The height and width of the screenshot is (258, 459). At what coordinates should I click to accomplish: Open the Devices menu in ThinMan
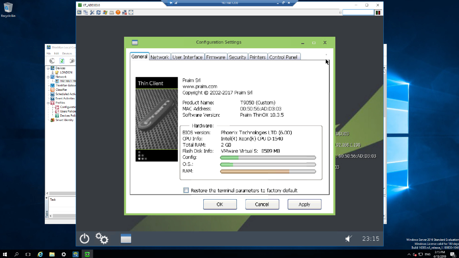coord(67,54)
